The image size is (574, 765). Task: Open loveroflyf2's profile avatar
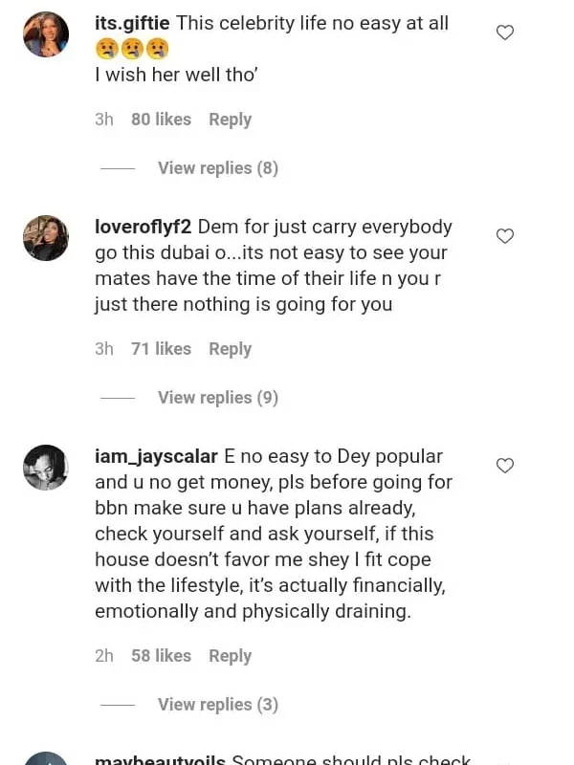pyautogui.click(x=46, y=238)
